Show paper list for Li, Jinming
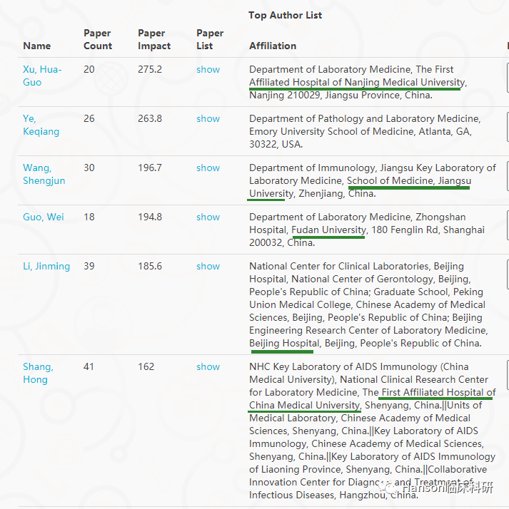The width and height of the screenshot is (509, 509). click(208, 266)
